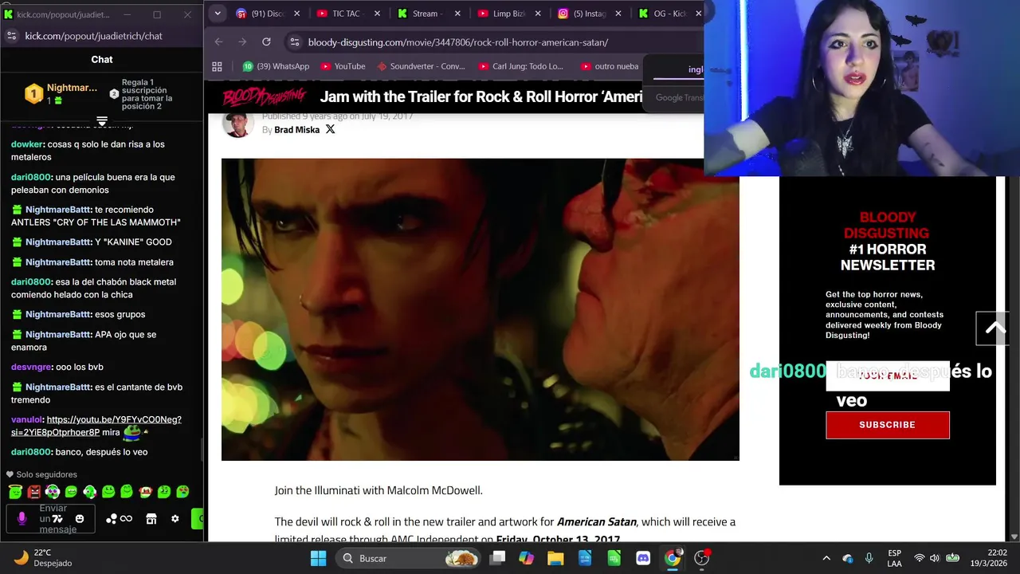This screenshot has width=1020, height=574.
Task: Go back in Chrome history
Action: (218, 42)
